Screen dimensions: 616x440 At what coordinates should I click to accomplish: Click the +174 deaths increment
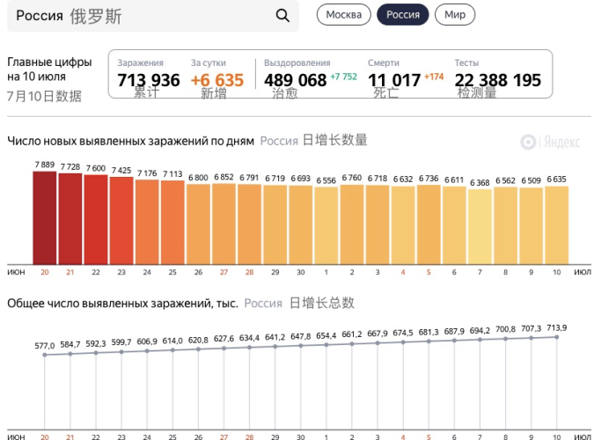(434, 77)
